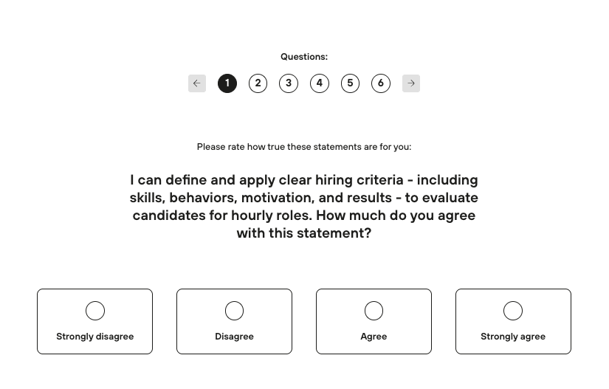Click the 'Agree' label text
Viewport: 609px width, 389px height.
pos(374,337)
